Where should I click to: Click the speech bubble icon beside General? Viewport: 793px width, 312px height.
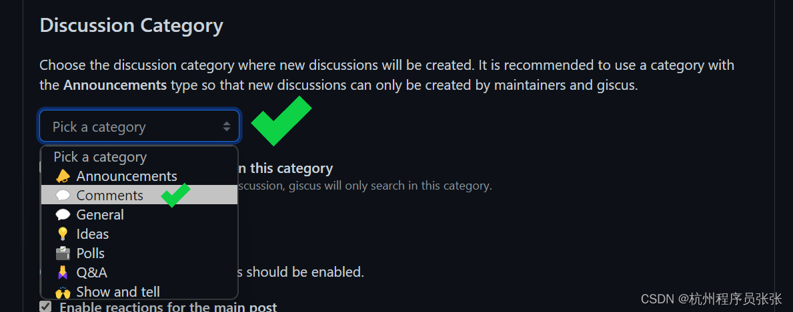pos(63,215)
